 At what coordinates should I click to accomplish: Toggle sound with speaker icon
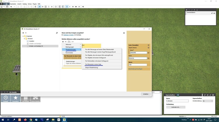point(83,7)
